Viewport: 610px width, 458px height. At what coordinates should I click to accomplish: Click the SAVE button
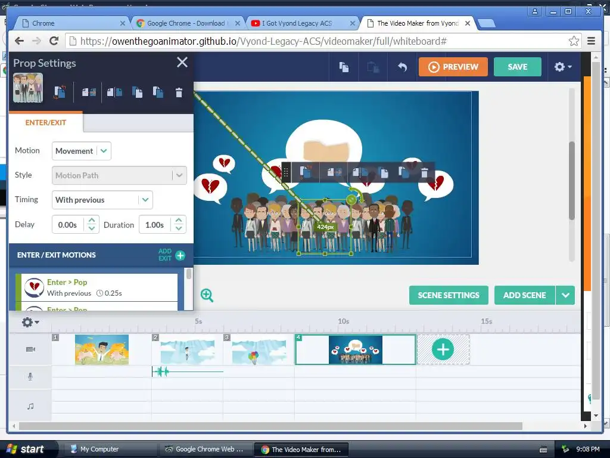[x=518, y=67]
